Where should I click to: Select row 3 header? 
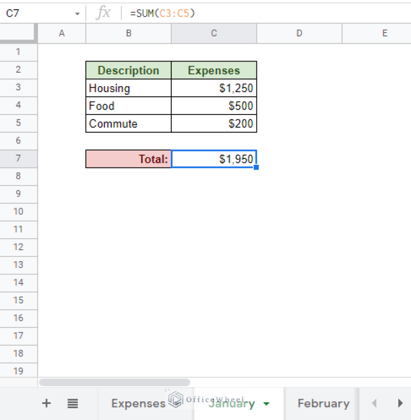point(18,88)
